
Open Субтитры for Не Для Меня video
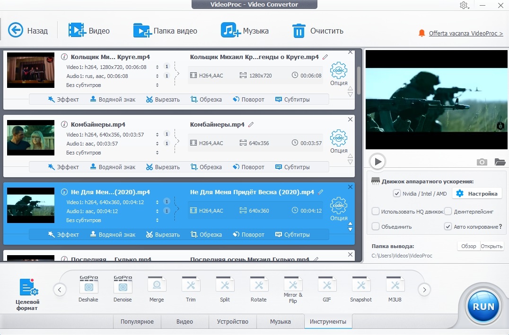coord(292,234)
